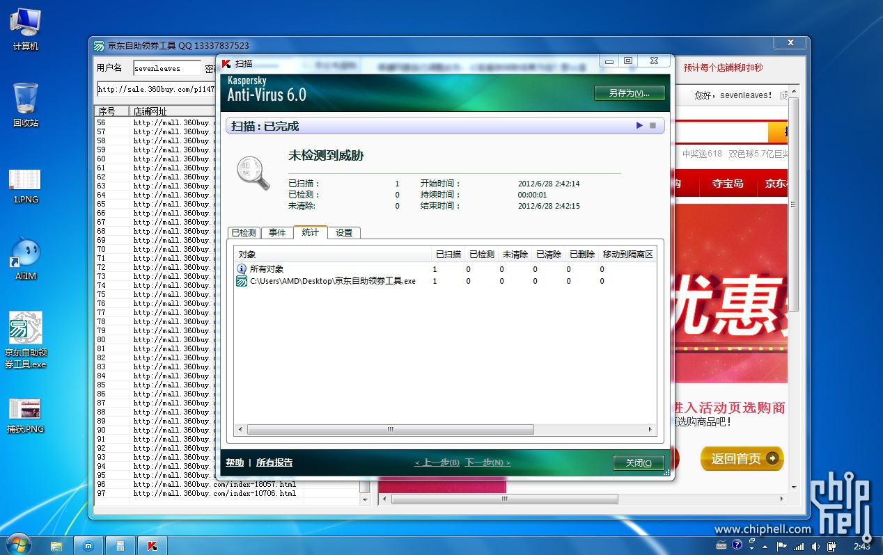The image size is (883, 555).
Task: Click the 店铺网址 column header
Action: (x=173, y=111)
